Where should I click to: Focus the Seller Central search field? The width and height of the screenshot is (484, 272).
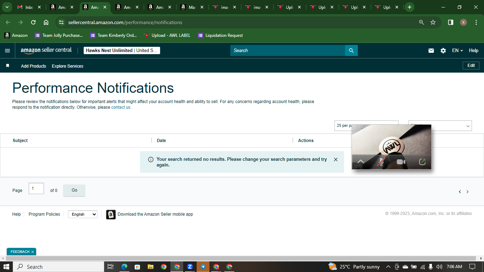point(288,51)
